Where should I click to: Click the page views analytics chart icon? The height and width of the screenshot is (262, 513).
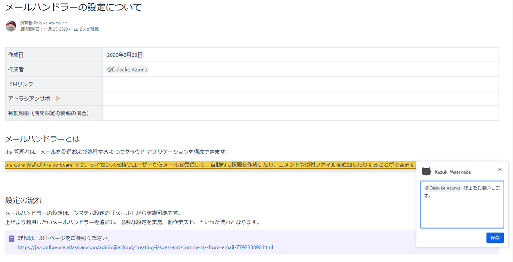[x=76, y=29]
